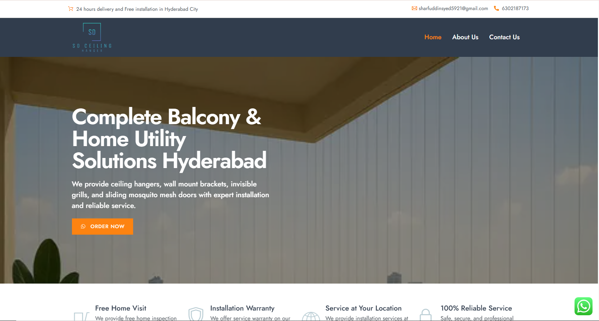Click the SD Ceiling Hanger logo
The width and height of the screenshot is (599, 321).
coord(92,37)
